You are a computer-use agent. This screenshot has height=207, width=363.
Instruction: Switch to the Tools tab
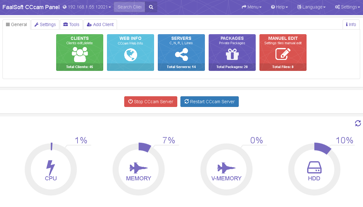click(71, 24)
